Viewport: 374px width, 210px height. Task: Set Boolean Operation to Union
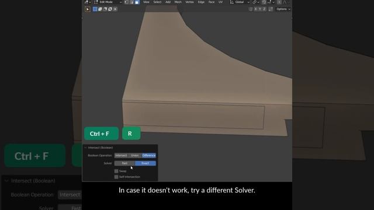click(x=135, y=156)
